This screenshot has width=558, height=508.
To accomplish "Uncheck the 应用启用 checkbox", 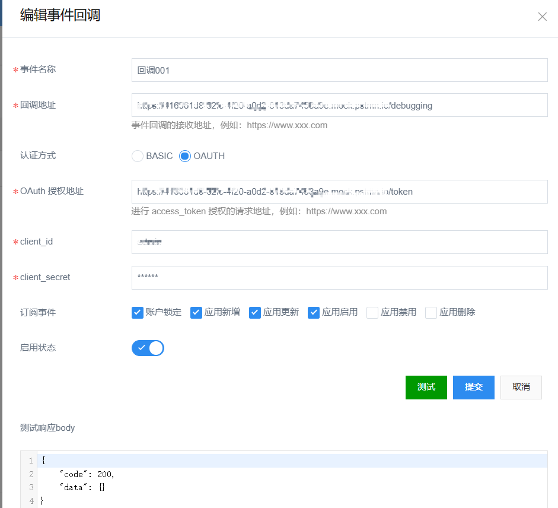I will click(x=314, y=313).
